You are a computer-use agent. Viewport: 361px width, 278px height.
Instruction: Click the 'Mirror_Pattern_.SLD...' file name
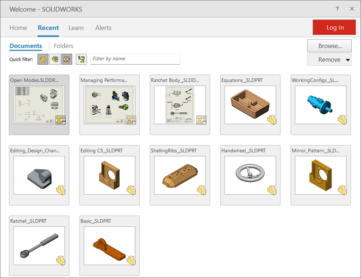point(316,151)
